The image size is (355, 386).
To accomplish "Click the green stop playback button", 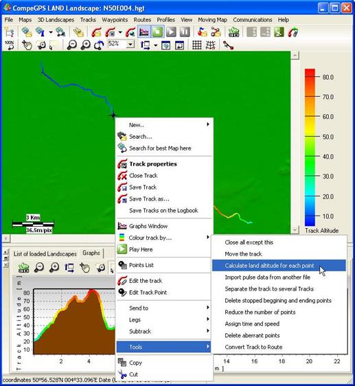I will 157,32.
